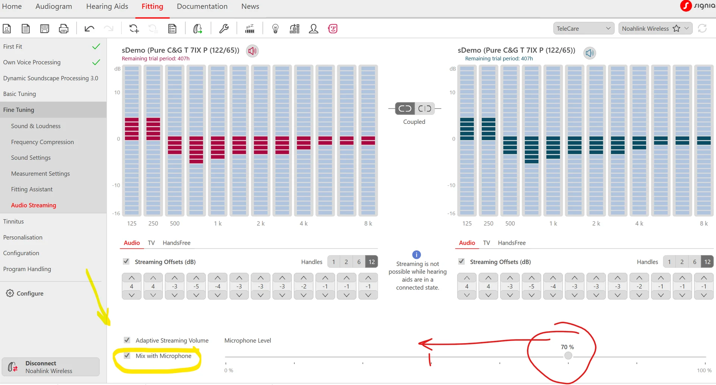Screen dimensions: 716x385
Task: Decrease right 8 kHz streaming offset
Action: coord(704,295)
